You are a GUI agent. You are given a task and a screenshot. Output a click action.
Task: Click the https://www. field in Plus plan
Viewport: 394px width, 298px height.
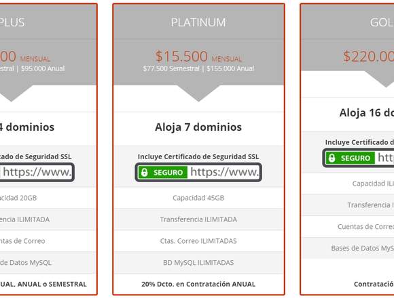click(x=37, y=172)
